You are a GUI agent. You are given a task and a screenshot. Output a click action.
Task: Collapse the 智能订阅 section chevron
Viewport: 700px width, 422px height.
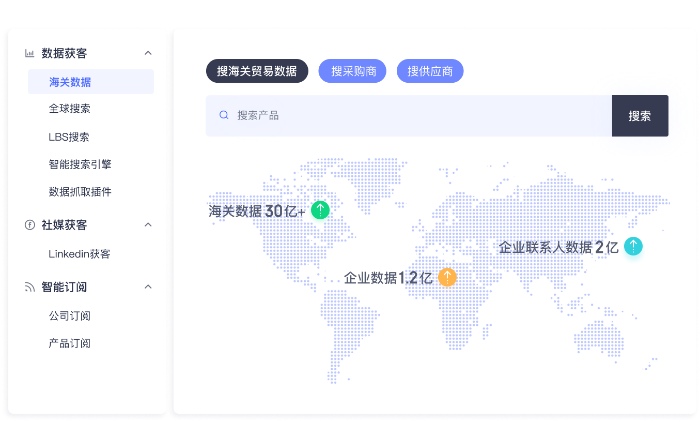pyautogui.click(x=148, y=287)
